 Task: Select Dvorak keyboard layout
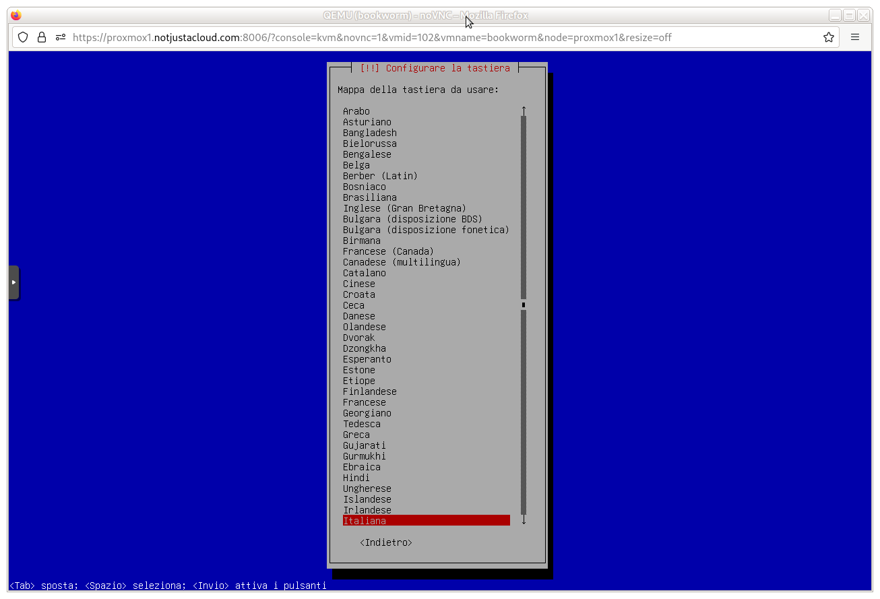(x=359, y=338)
